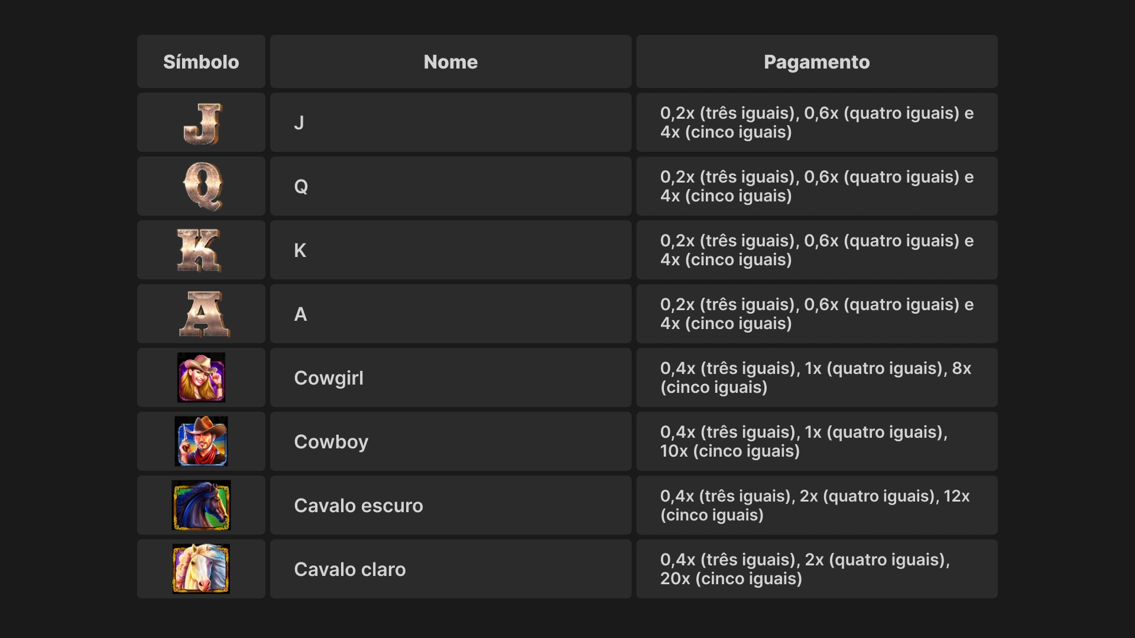Click the K letter symbol icon
This screenshot has width=1135, height=638.
pos(199,250)
